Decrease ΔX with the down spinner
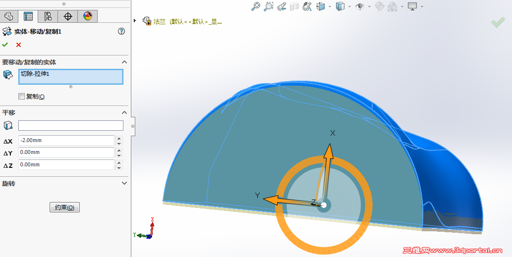 click(119, 143)
